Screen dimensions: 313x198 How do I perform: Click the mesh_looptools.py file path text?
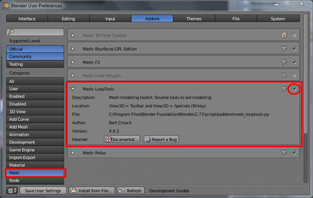(189, 114)
